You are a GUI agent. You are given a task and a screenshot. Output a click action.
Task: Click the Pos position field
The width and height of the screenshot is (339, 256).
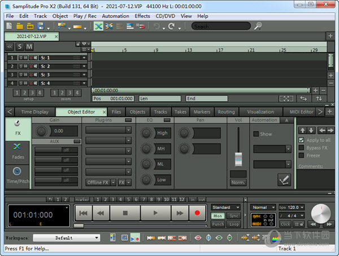click(x=113, y=98)
